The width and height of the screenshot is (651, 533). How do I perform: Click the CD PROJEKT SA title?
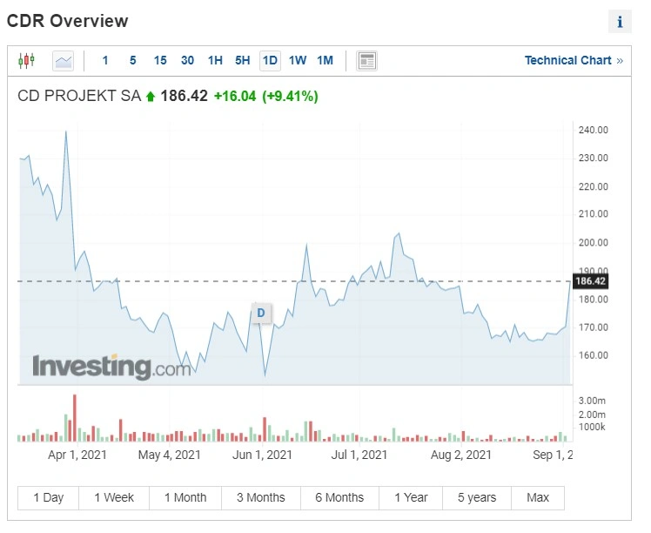[x=79, y=96]
